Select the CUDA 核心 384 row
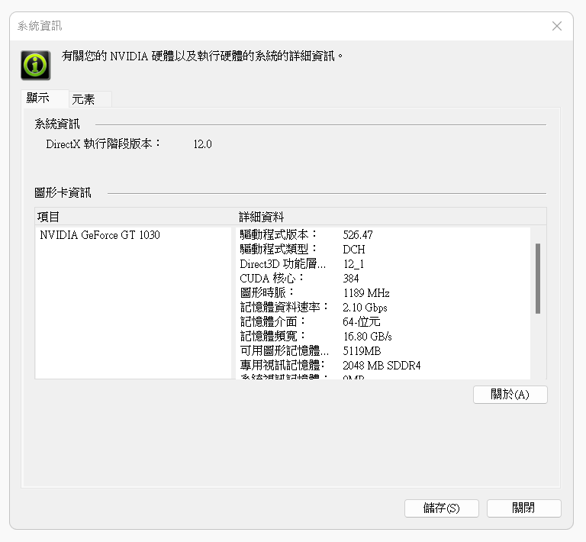 383,279
